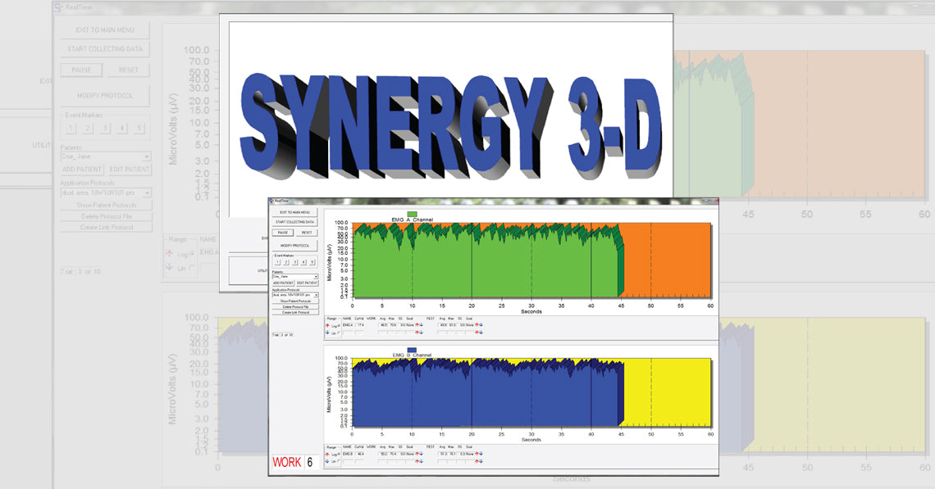Screen dimensions: 935x489
Task: Lower EMG B rest goal with blue arrow
Action: (x=481, y=454)
